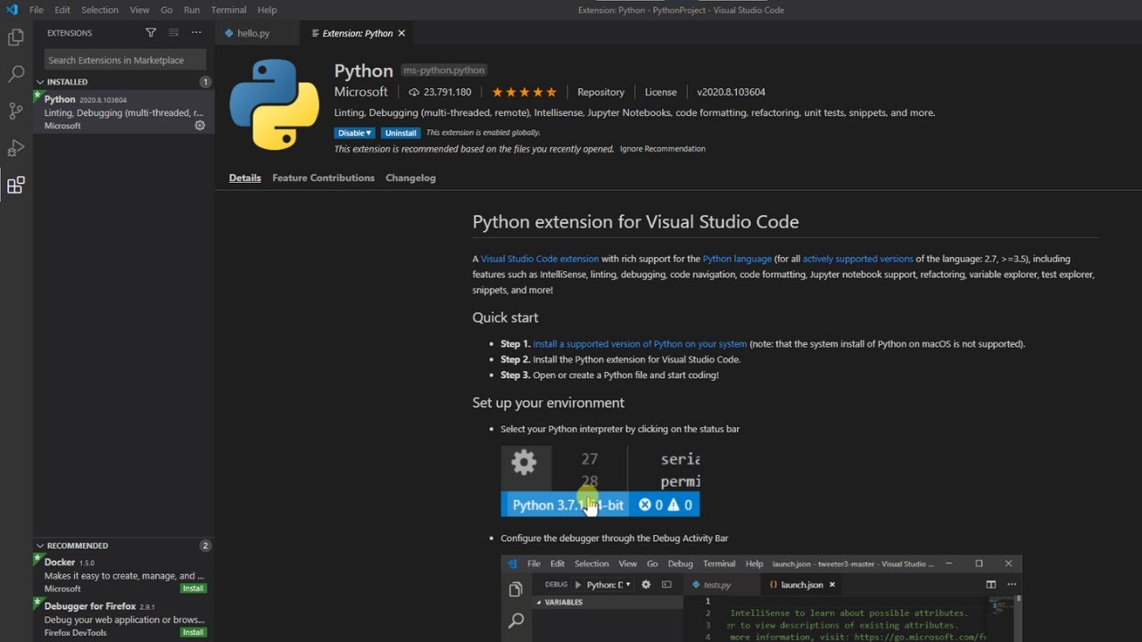Select the Docker recommended extension entry
The image size is (1142, 642).
pyautogui.click(x=124, y=575)
